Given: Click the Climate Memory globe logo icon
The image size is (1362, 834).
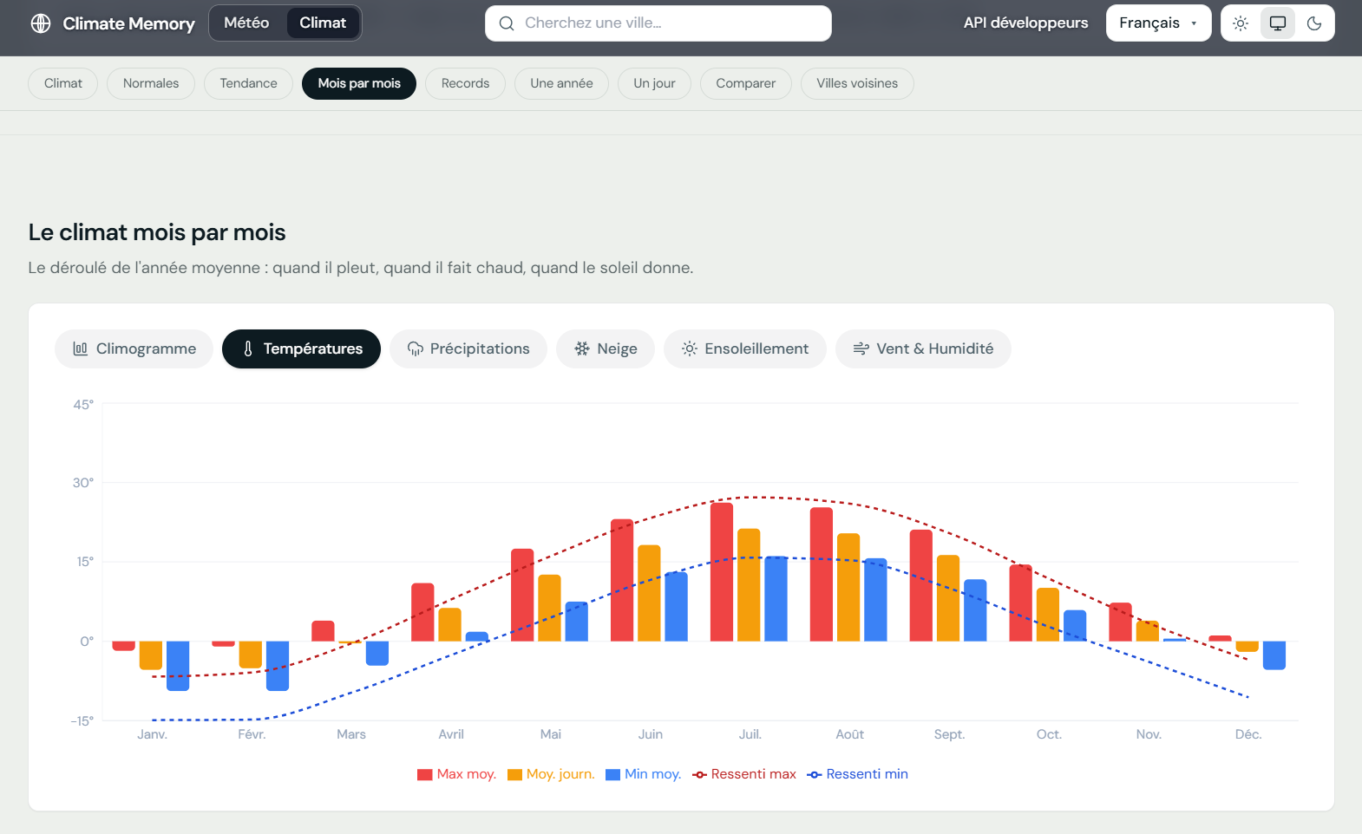Looking at the screenshot, I should click(41, 23).
